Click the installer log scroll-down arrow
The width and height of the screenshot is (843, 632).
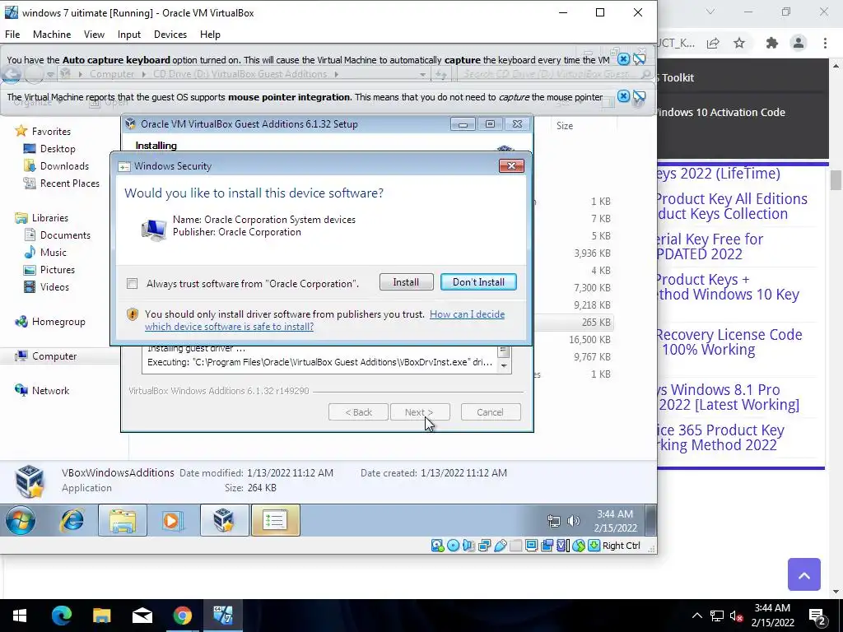coord(504,365)
